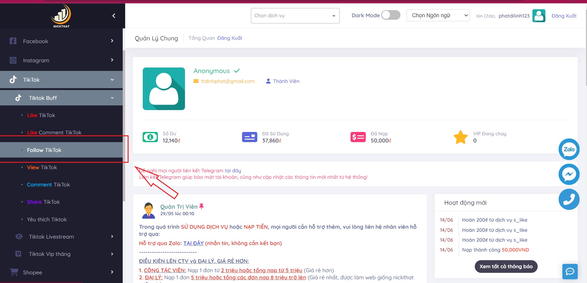Click the Instagram icon in sidebar
Image resolution: width=587 pixels, height=283 pixels.
point(13,60)
